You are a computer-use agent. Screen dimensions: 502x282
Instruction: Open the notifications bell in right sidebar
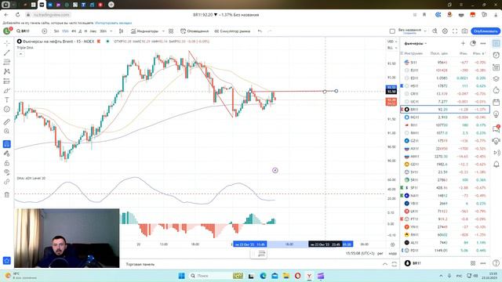pyautogui.click(x=497, y=164)
